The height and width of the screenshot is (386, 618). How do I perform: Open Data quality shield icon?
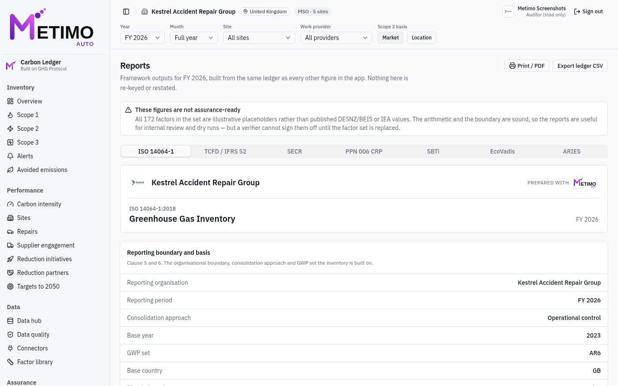click(x=10, y=335)
